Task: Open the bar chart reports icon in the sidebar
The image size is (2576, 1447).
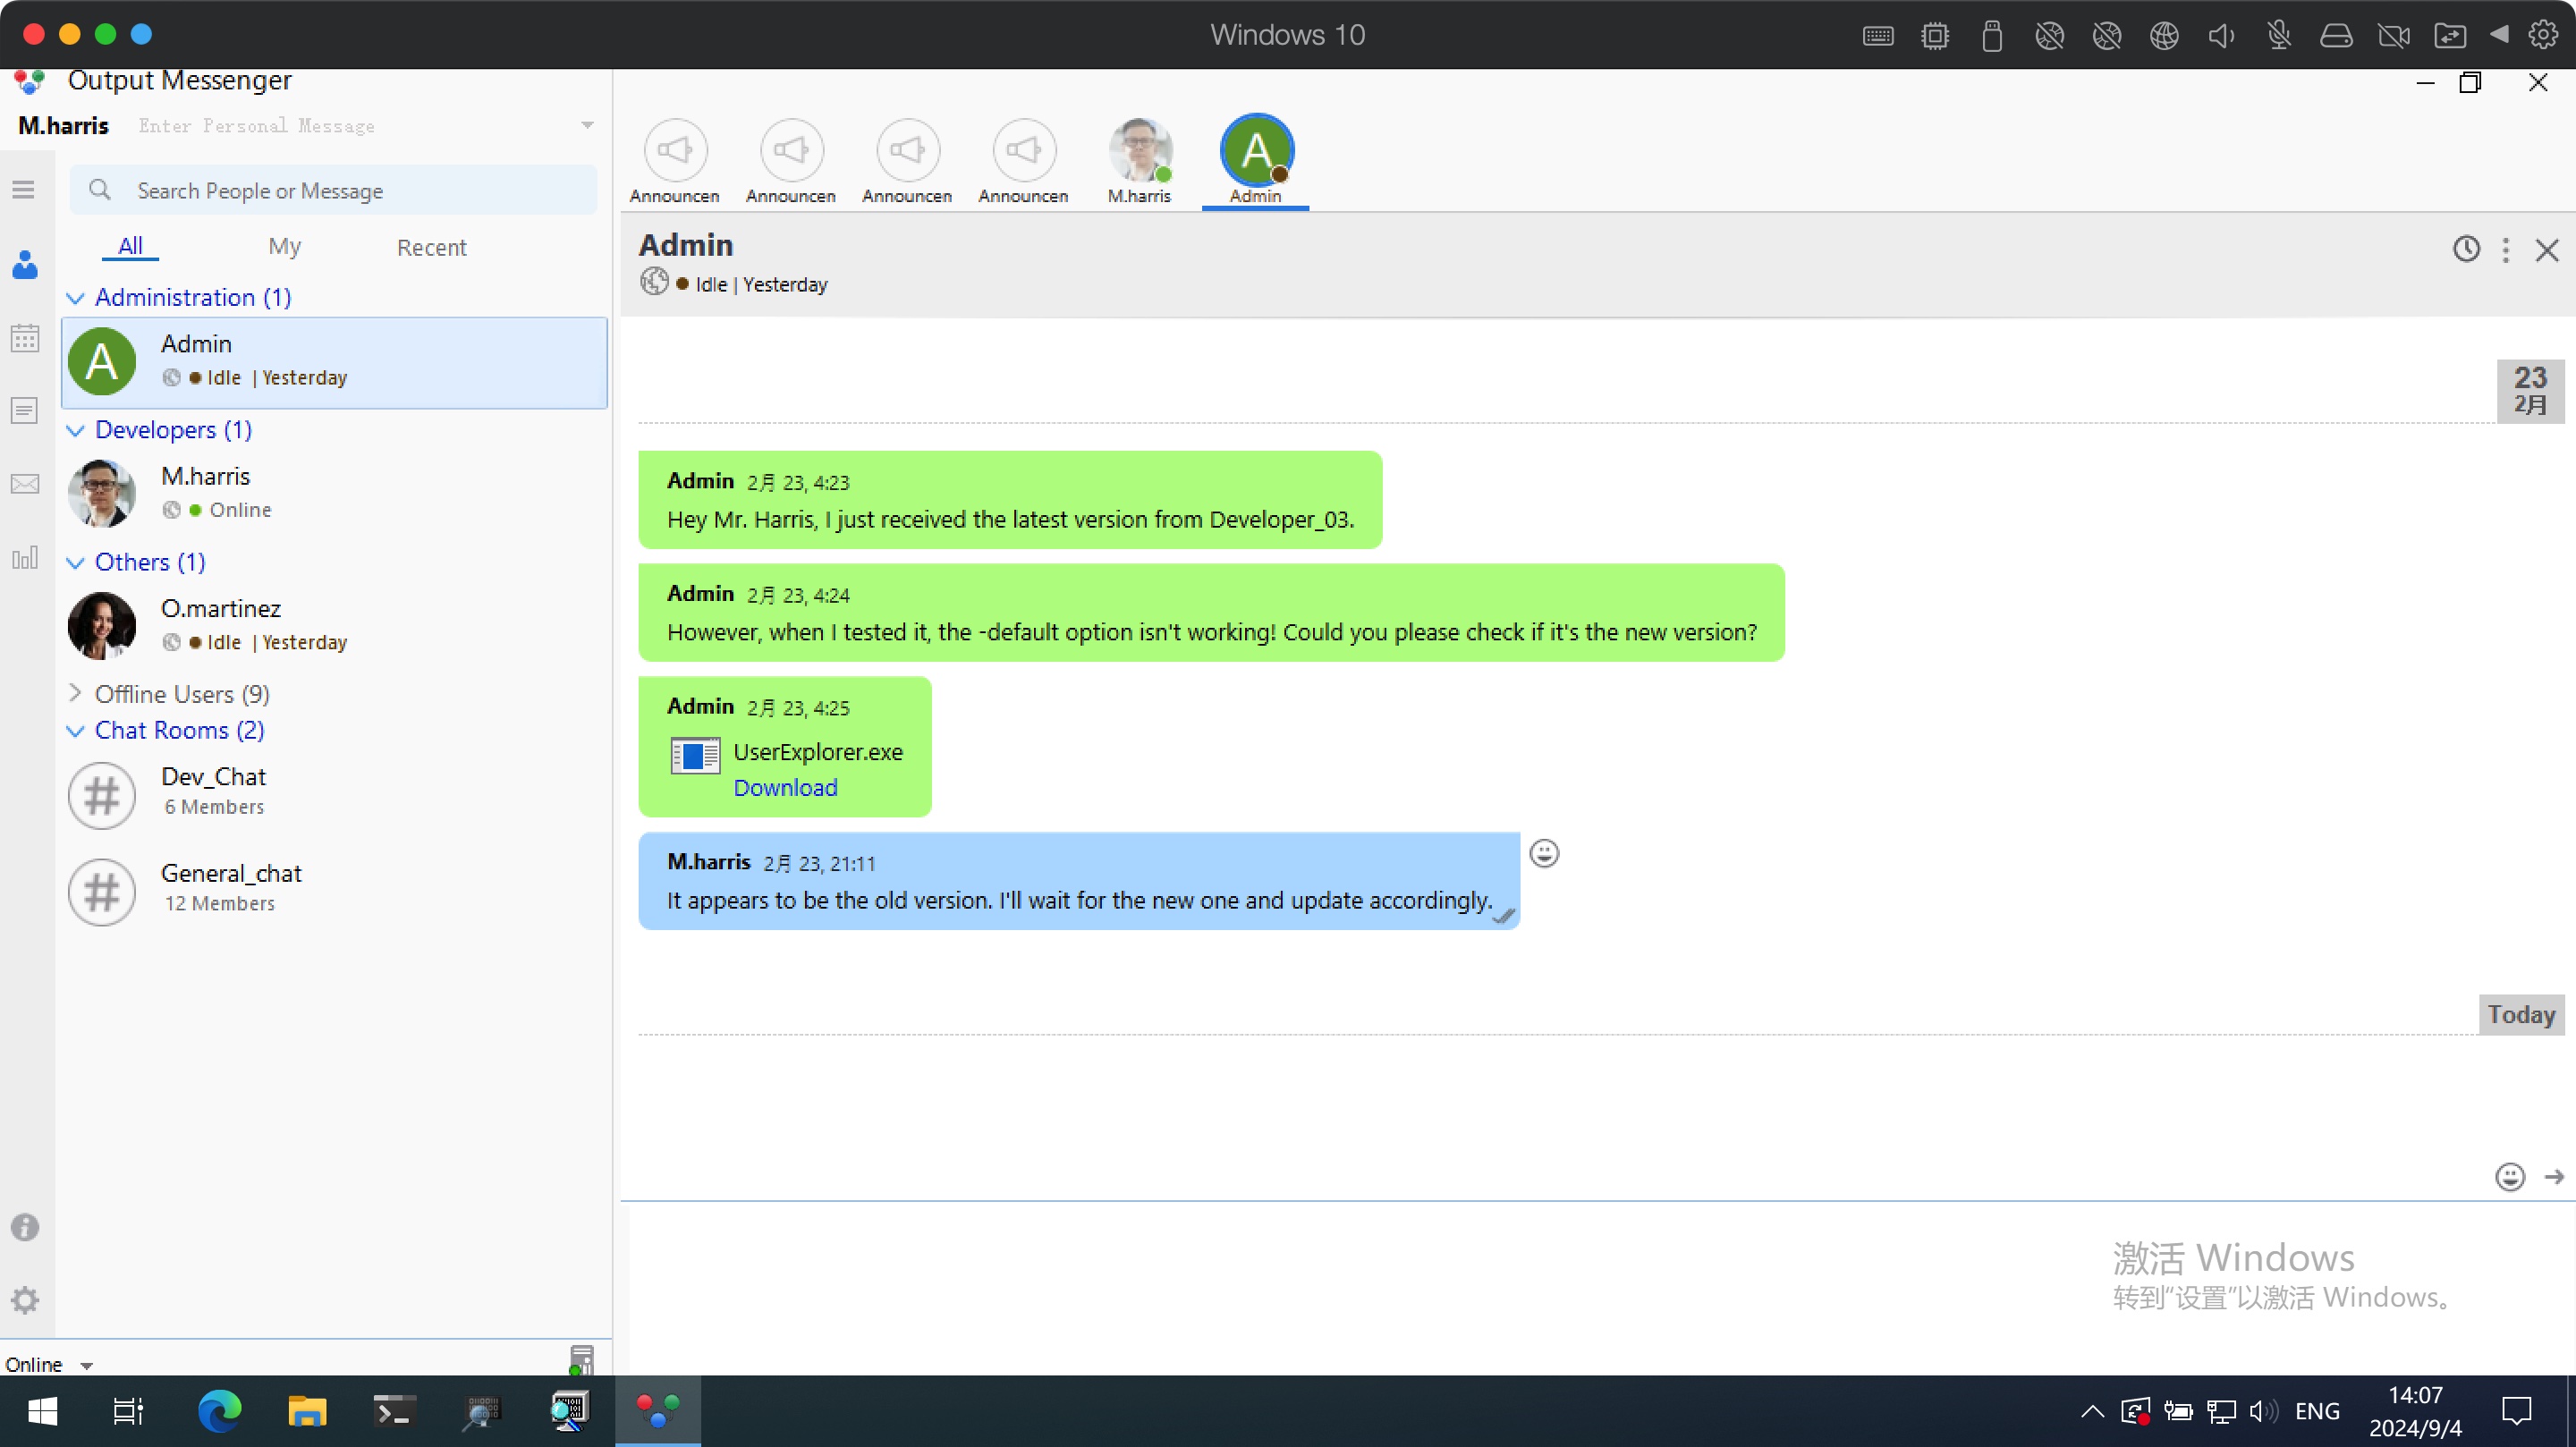Action: 25,558
